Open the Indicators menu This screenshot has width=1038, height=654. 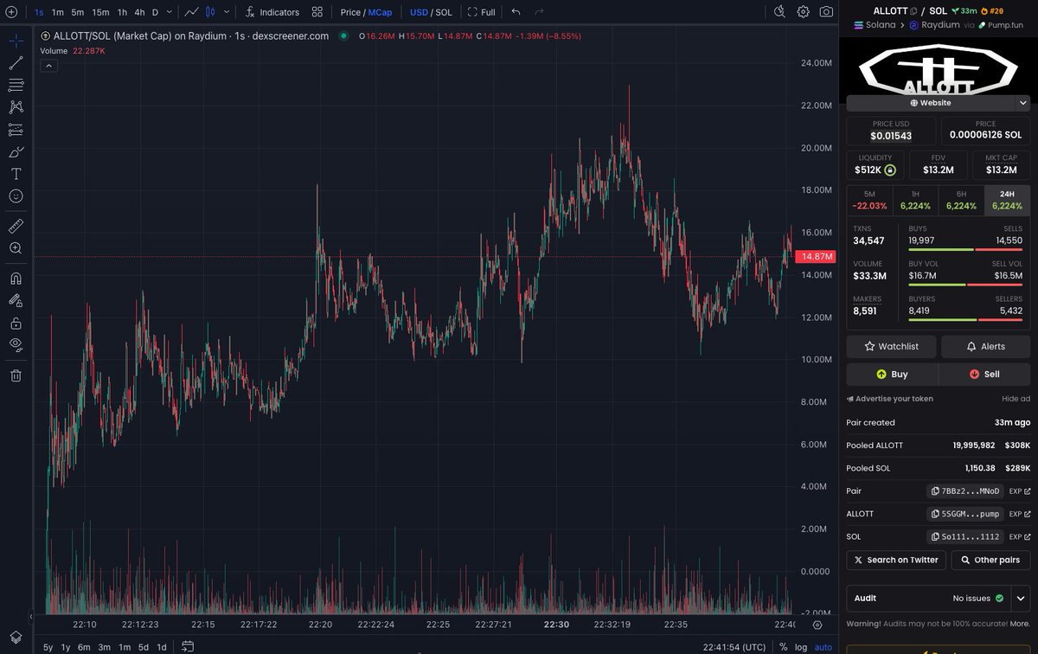pyautogui.click(x=272, y=12)
